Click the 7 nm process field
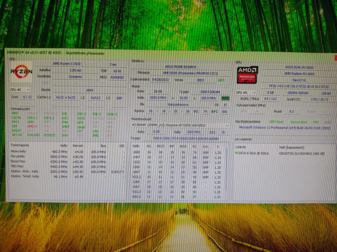 [x=113, y=64]
